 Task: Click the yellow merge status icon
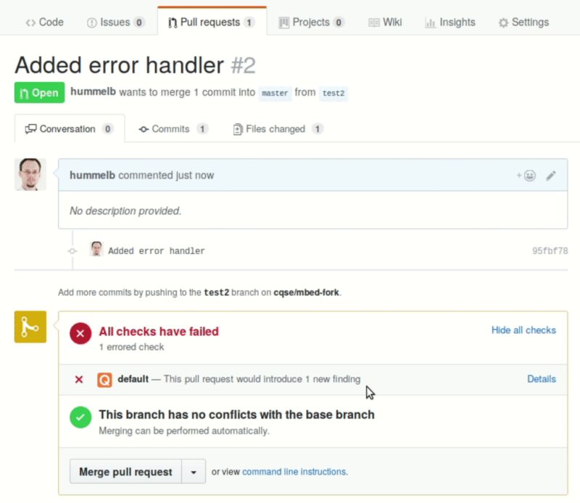click(30, 327)
